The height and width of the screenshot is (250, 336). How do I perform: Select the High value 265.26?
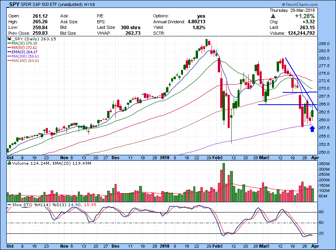pos(40,22)
